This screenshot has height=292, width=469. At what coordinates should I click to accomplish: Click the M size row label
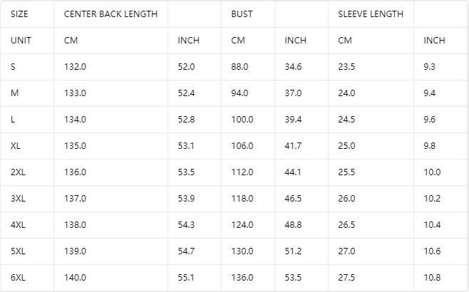(14, 93)
